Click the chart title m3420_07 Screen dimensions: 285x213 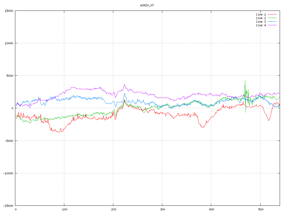[x=147, y=5]
